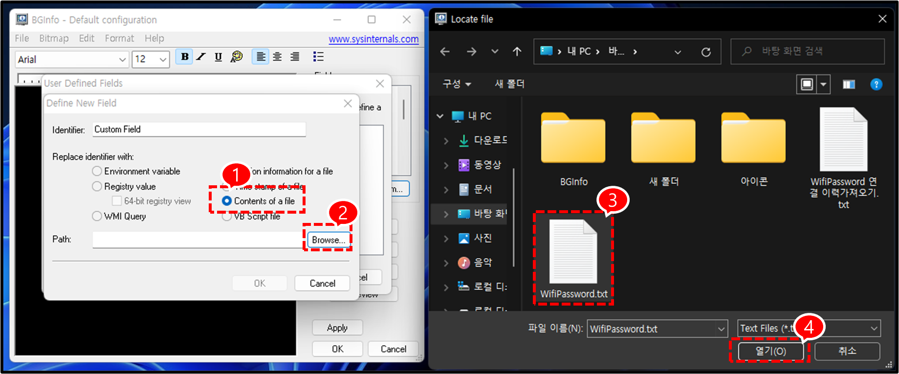Open the Format menu in BGInfo
899x374 pixels.
point(119,38)
